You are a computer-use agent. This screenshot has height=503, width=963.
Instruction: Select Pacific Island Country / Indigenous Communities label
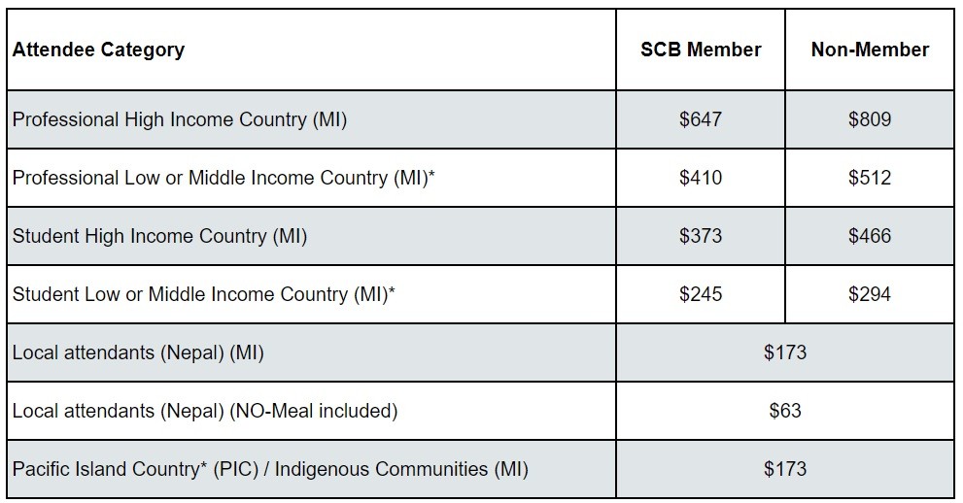270,469
